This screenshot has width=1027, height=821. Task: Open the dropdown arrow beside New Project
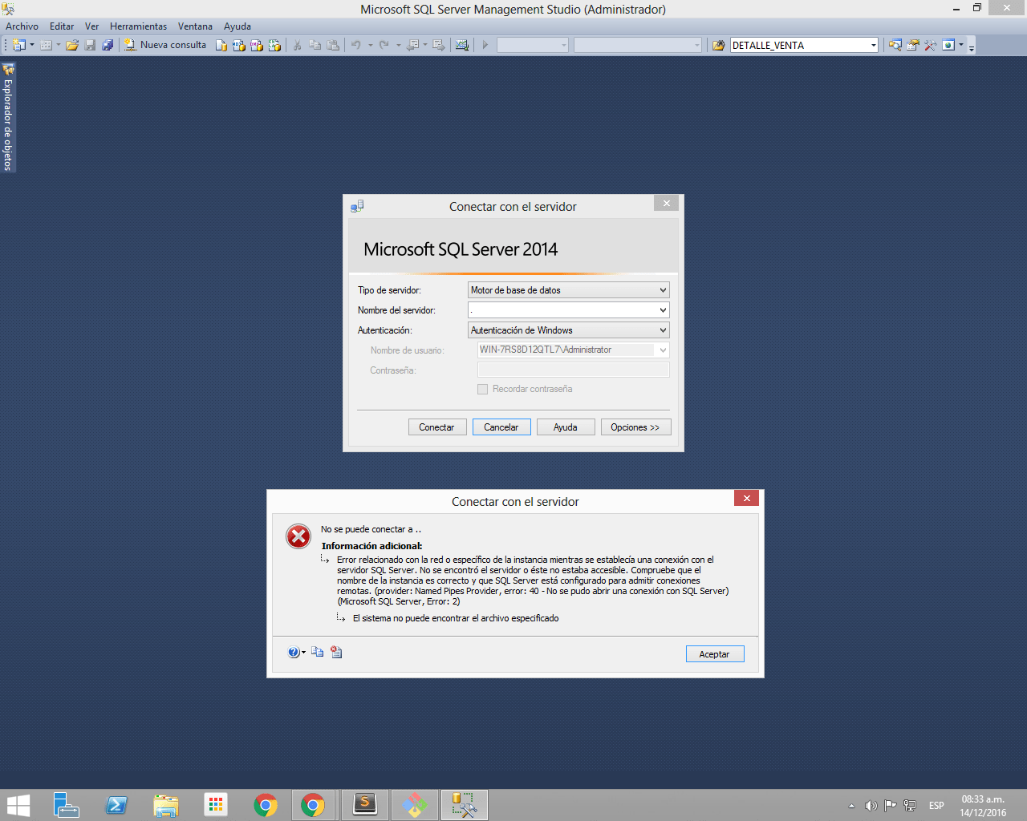[32, 45]
